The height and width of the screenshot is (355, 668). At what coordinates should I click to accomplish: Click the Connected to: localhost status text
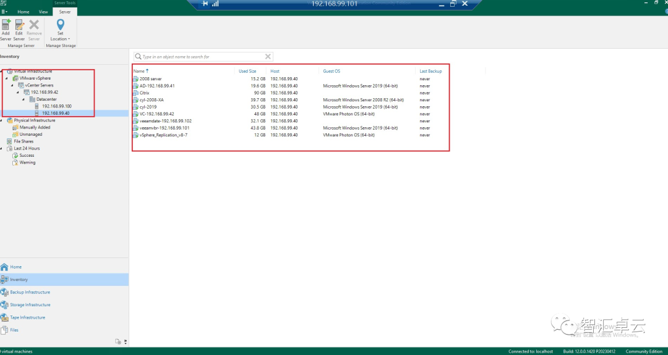pos(531,351)
